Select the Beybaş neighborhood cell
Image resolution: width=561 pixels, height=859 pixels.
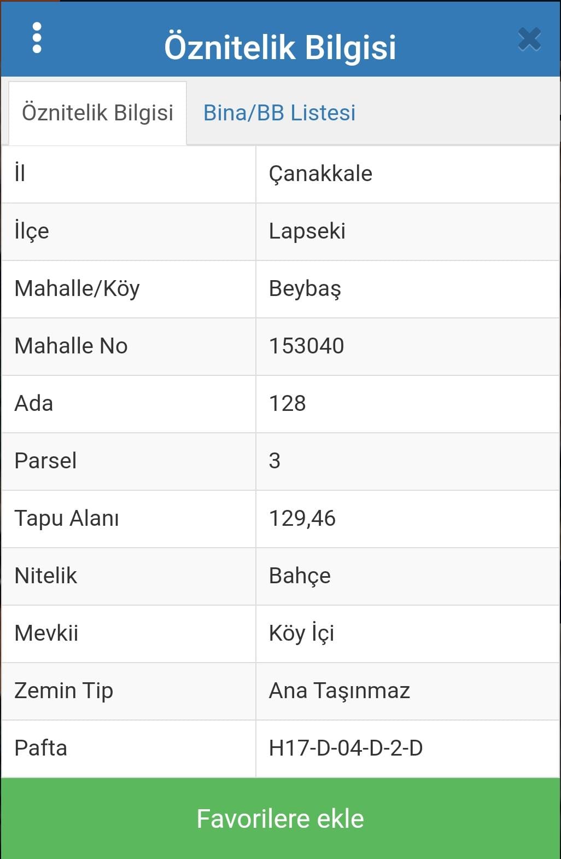(x=407, y=289)
